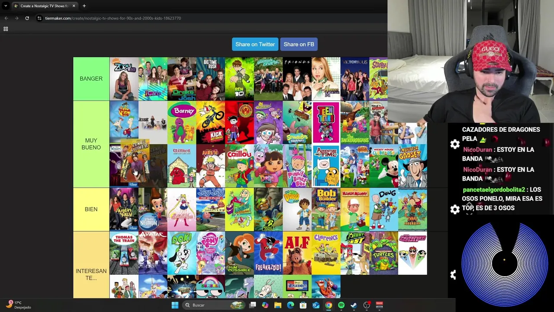The width and height of the screenshot is (554, 312).
Task: Open the Windows Start menu
Action: click(x=175, y=305)
